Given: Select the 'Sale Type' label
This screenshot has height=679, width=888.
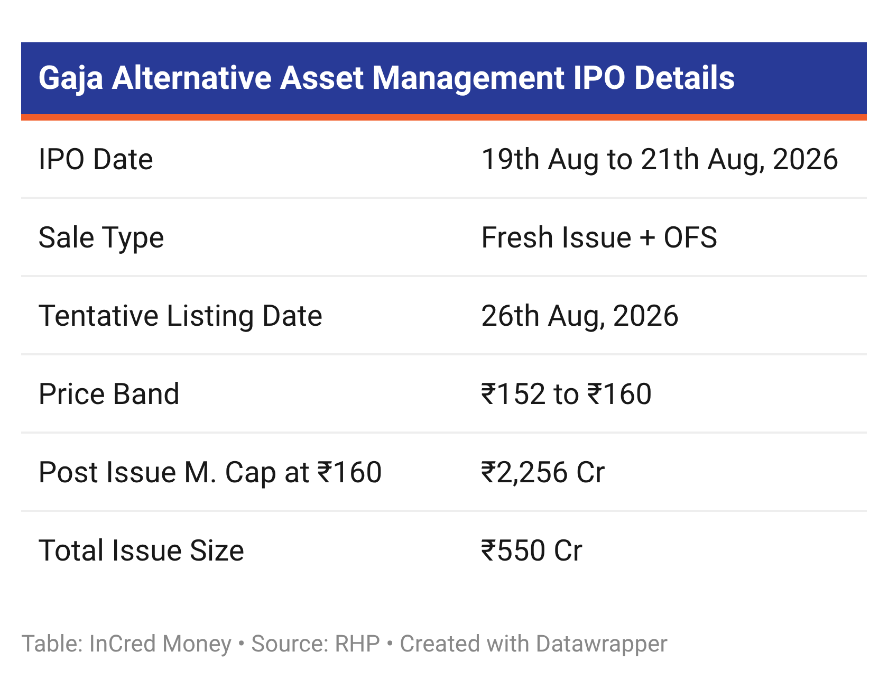Looking at the screenshot, I should [x=101, y=238].
